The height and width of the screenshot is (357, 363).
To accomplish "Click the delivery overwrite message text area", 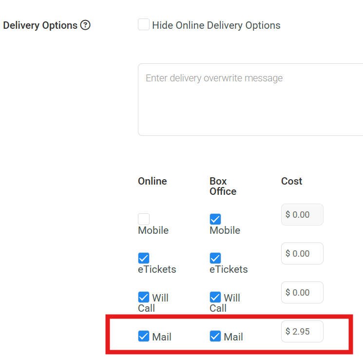I will 250,99.
